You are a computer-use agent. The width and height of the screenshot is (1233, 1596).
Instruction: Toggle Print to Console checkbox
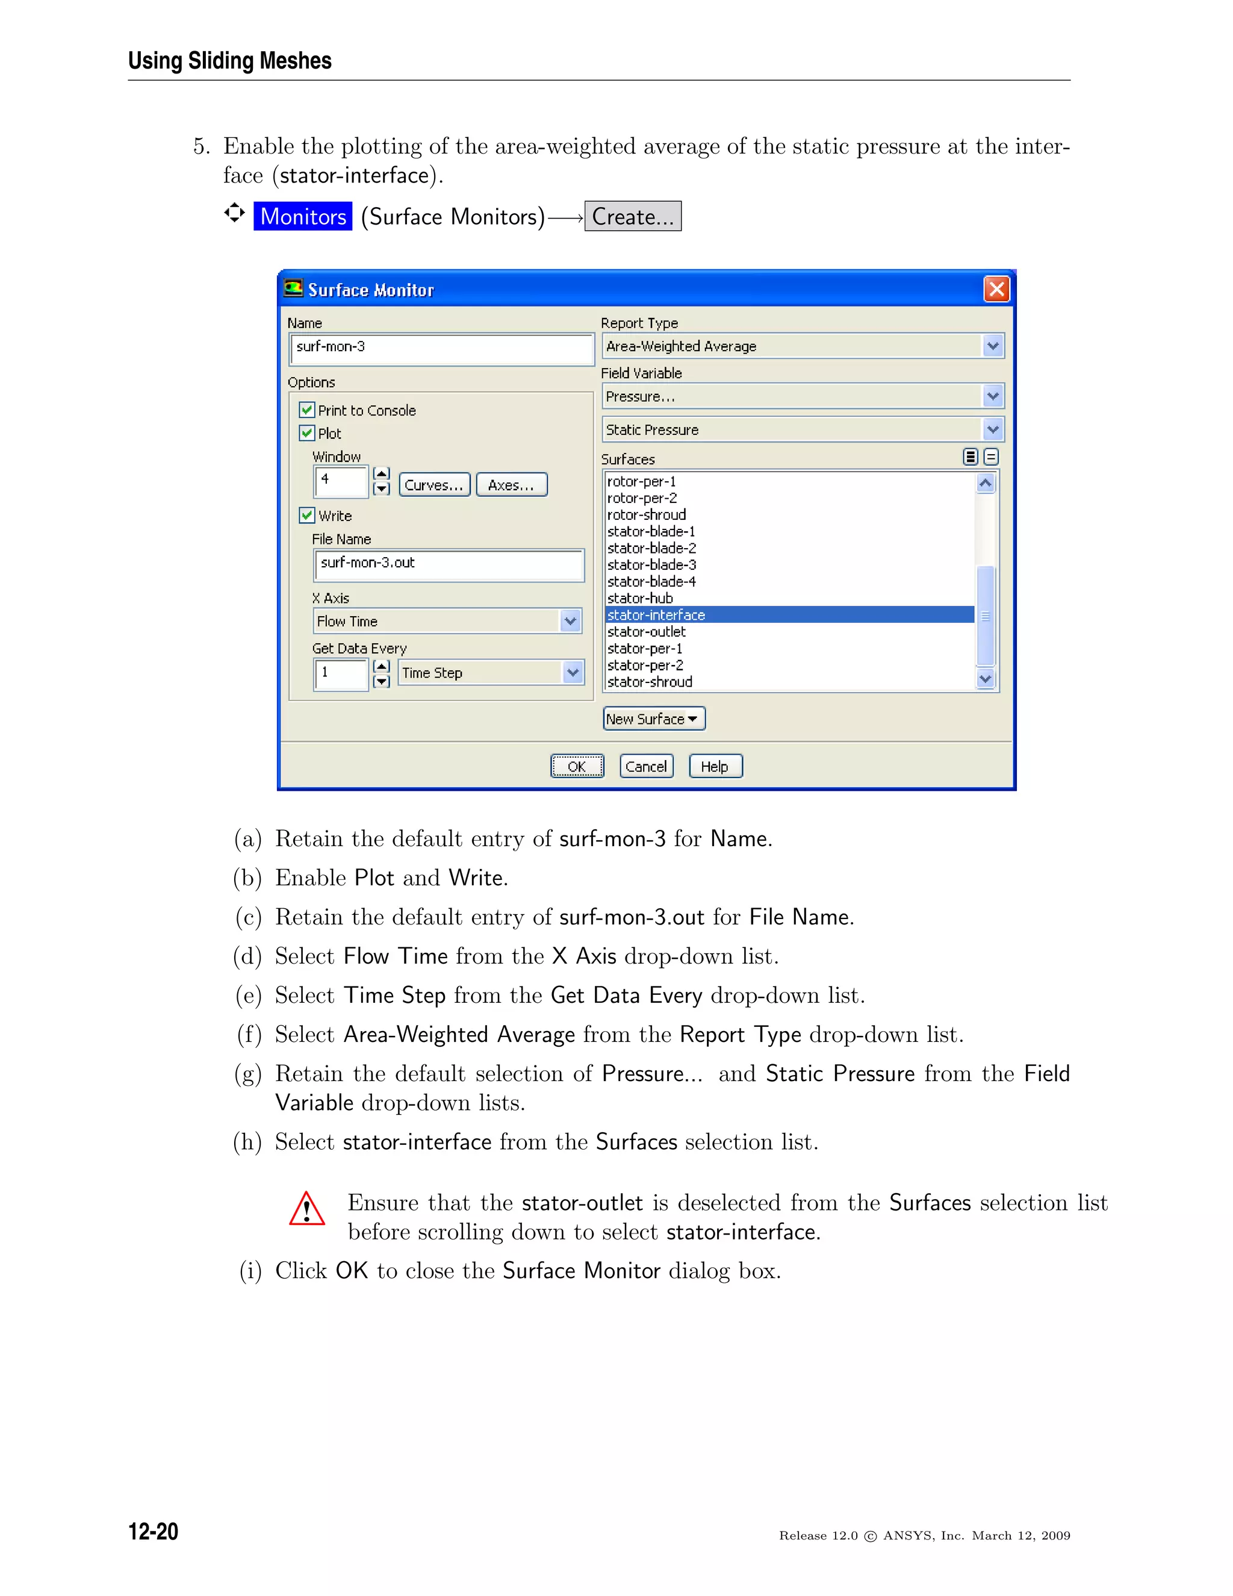tap(308, 410)
